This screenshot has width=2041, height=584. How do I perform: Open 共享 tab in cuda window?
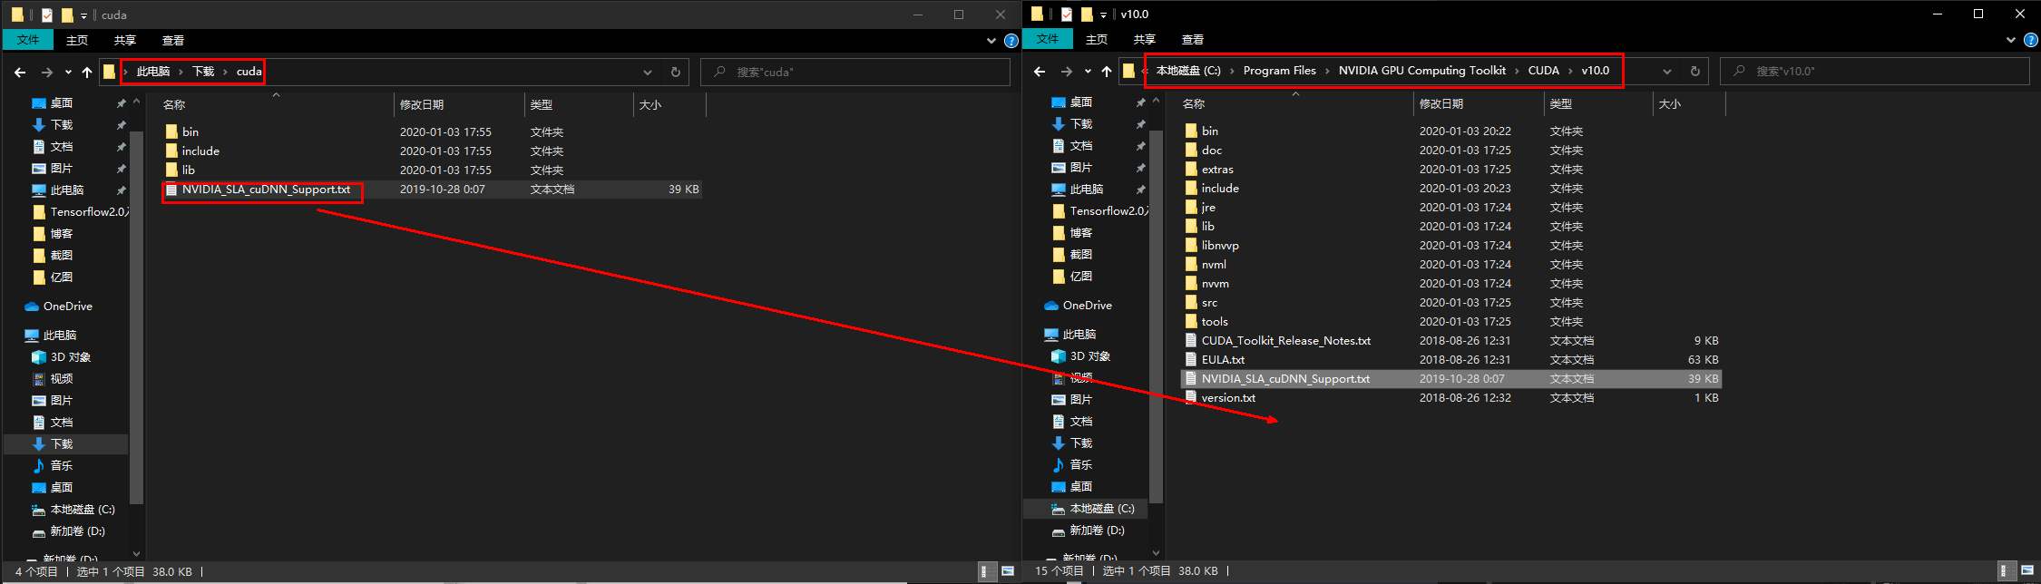(x=125, y=40)
